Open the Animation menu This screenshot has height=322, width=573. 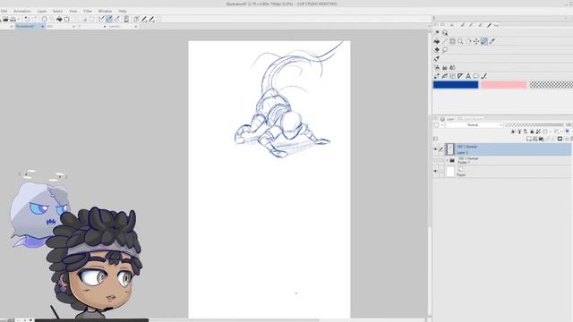tap(21, 12)
